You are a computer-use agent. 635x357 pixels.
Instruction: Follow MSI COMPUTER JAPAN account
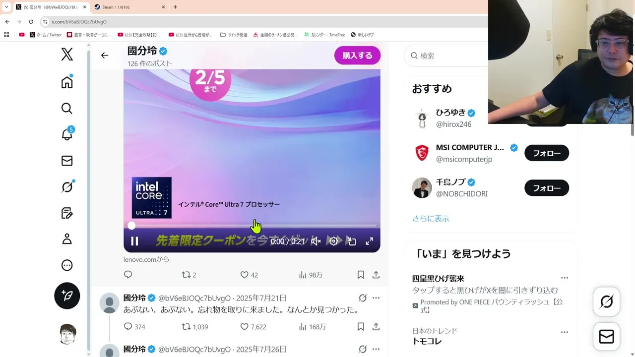(x=547, y=153)
